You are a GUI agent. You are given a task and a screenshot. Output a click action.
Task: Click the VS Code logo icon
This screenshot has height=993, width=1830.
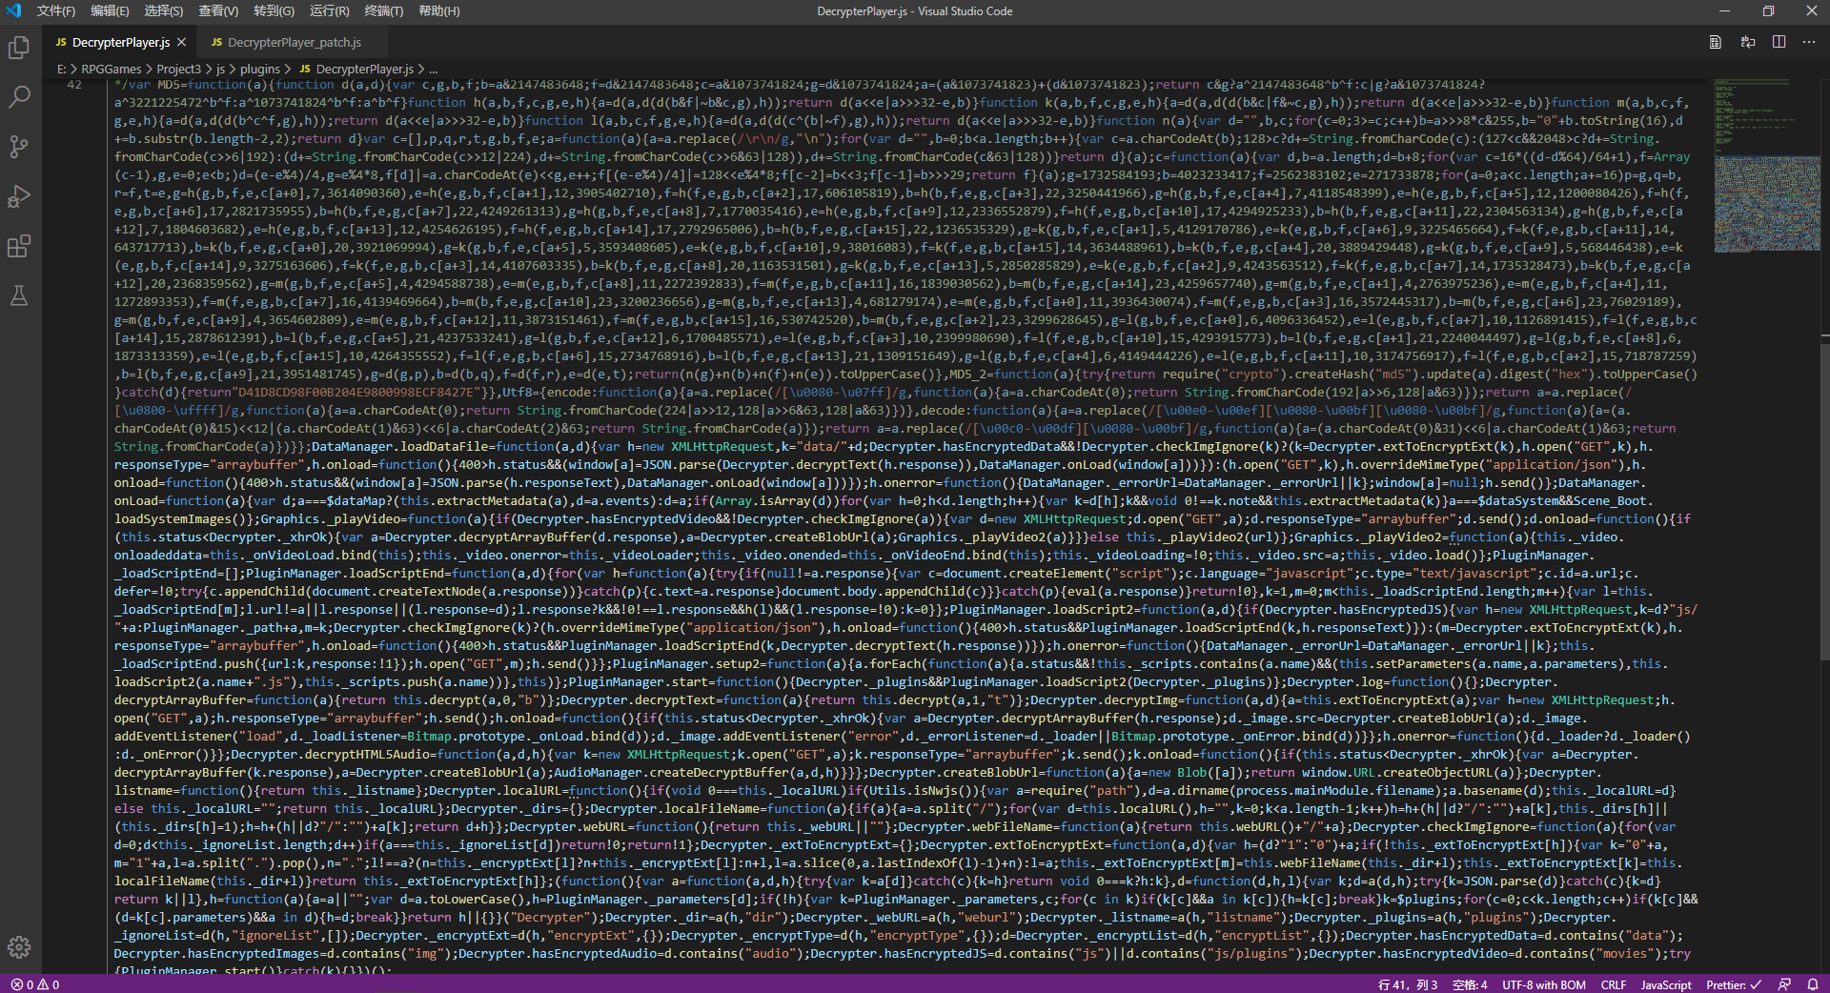pos(13,10)
